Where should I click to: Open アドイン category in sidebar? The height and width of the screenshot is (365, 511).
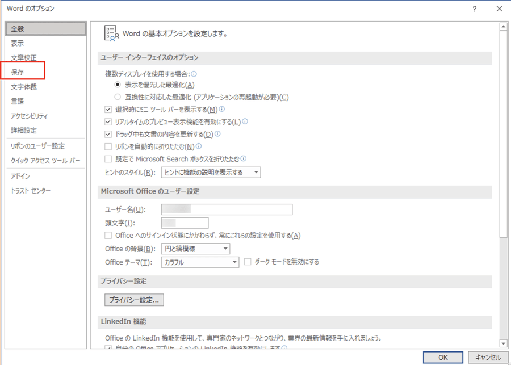(45, 177)
